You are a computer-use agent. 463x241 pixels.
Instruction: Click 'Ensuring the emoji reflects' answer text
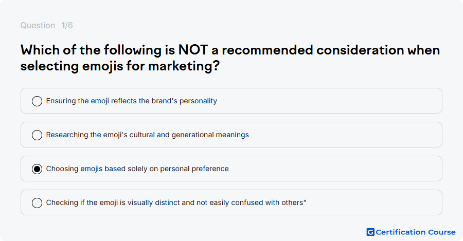131,101
